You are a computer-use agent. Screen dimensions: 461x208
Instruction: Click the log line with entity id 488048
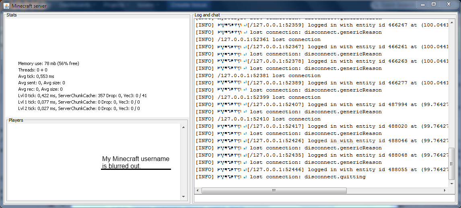click(x=322, y=155)
